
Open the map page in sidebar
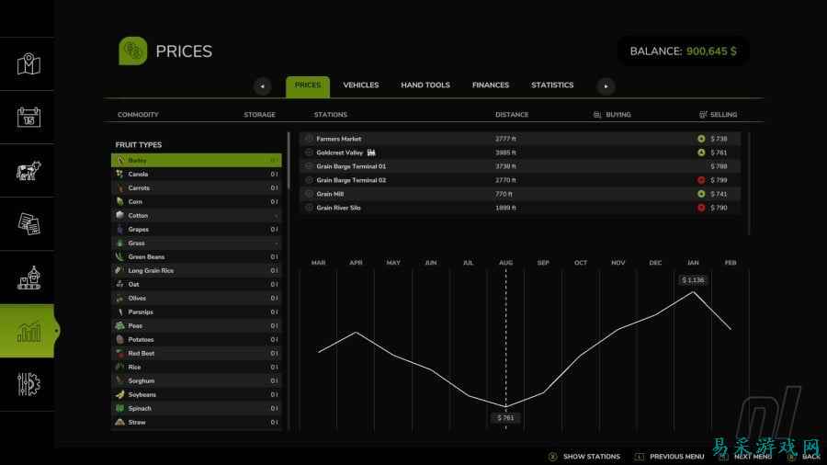pos(28,64)
